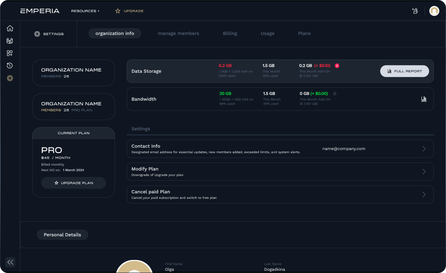
Task: Open the Resources dropdown menu
Action: click(x=85, y=11)
